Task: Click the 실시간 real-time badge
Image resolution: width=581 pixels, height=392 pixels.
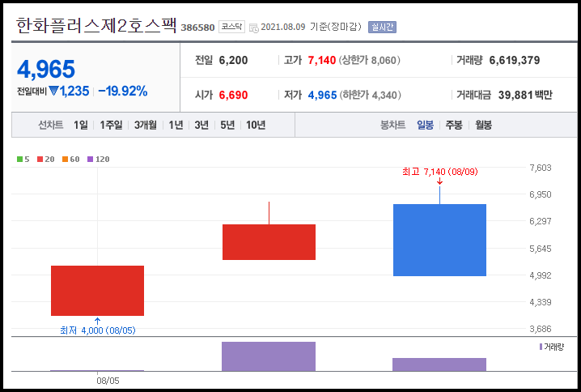Action: click(x=383, y=27)
